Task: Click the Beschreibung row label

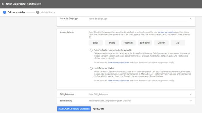Action: coord(66,101)
